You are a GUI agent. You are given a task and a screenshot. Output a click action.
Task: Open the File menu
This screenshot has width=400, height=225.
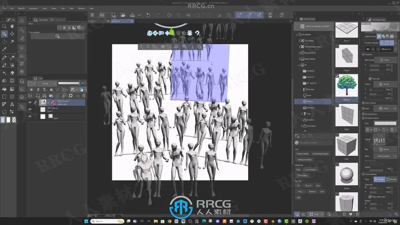coord(4,8)
